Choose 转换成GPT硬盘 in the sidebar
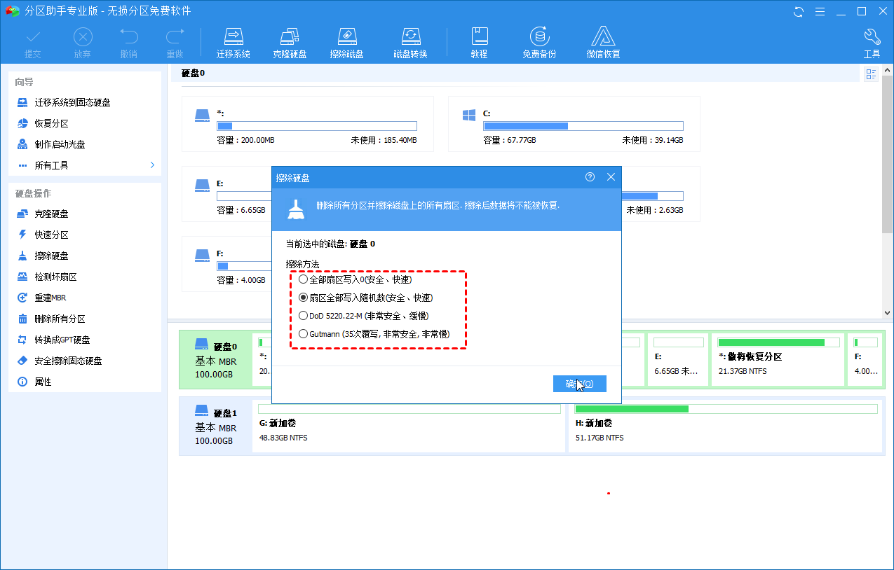The image size is (894, 570). pos(62,340)
